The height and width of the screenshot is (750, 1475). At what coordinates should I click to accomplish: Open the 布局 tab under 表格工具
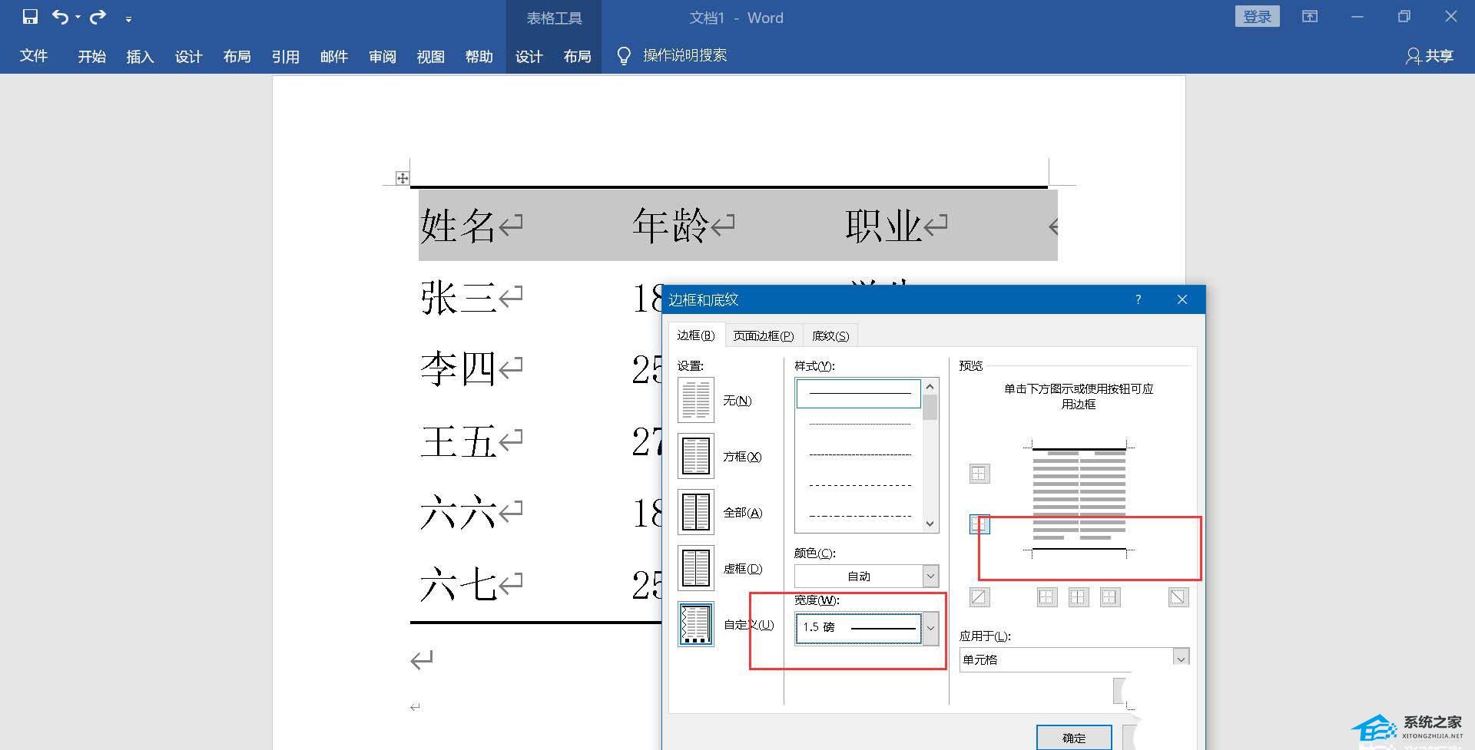(577, 56)
